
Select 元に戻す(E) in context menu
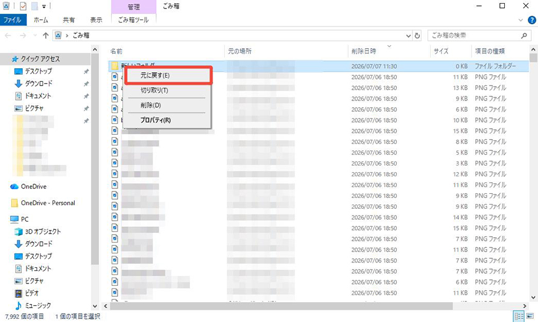[167, 75]
